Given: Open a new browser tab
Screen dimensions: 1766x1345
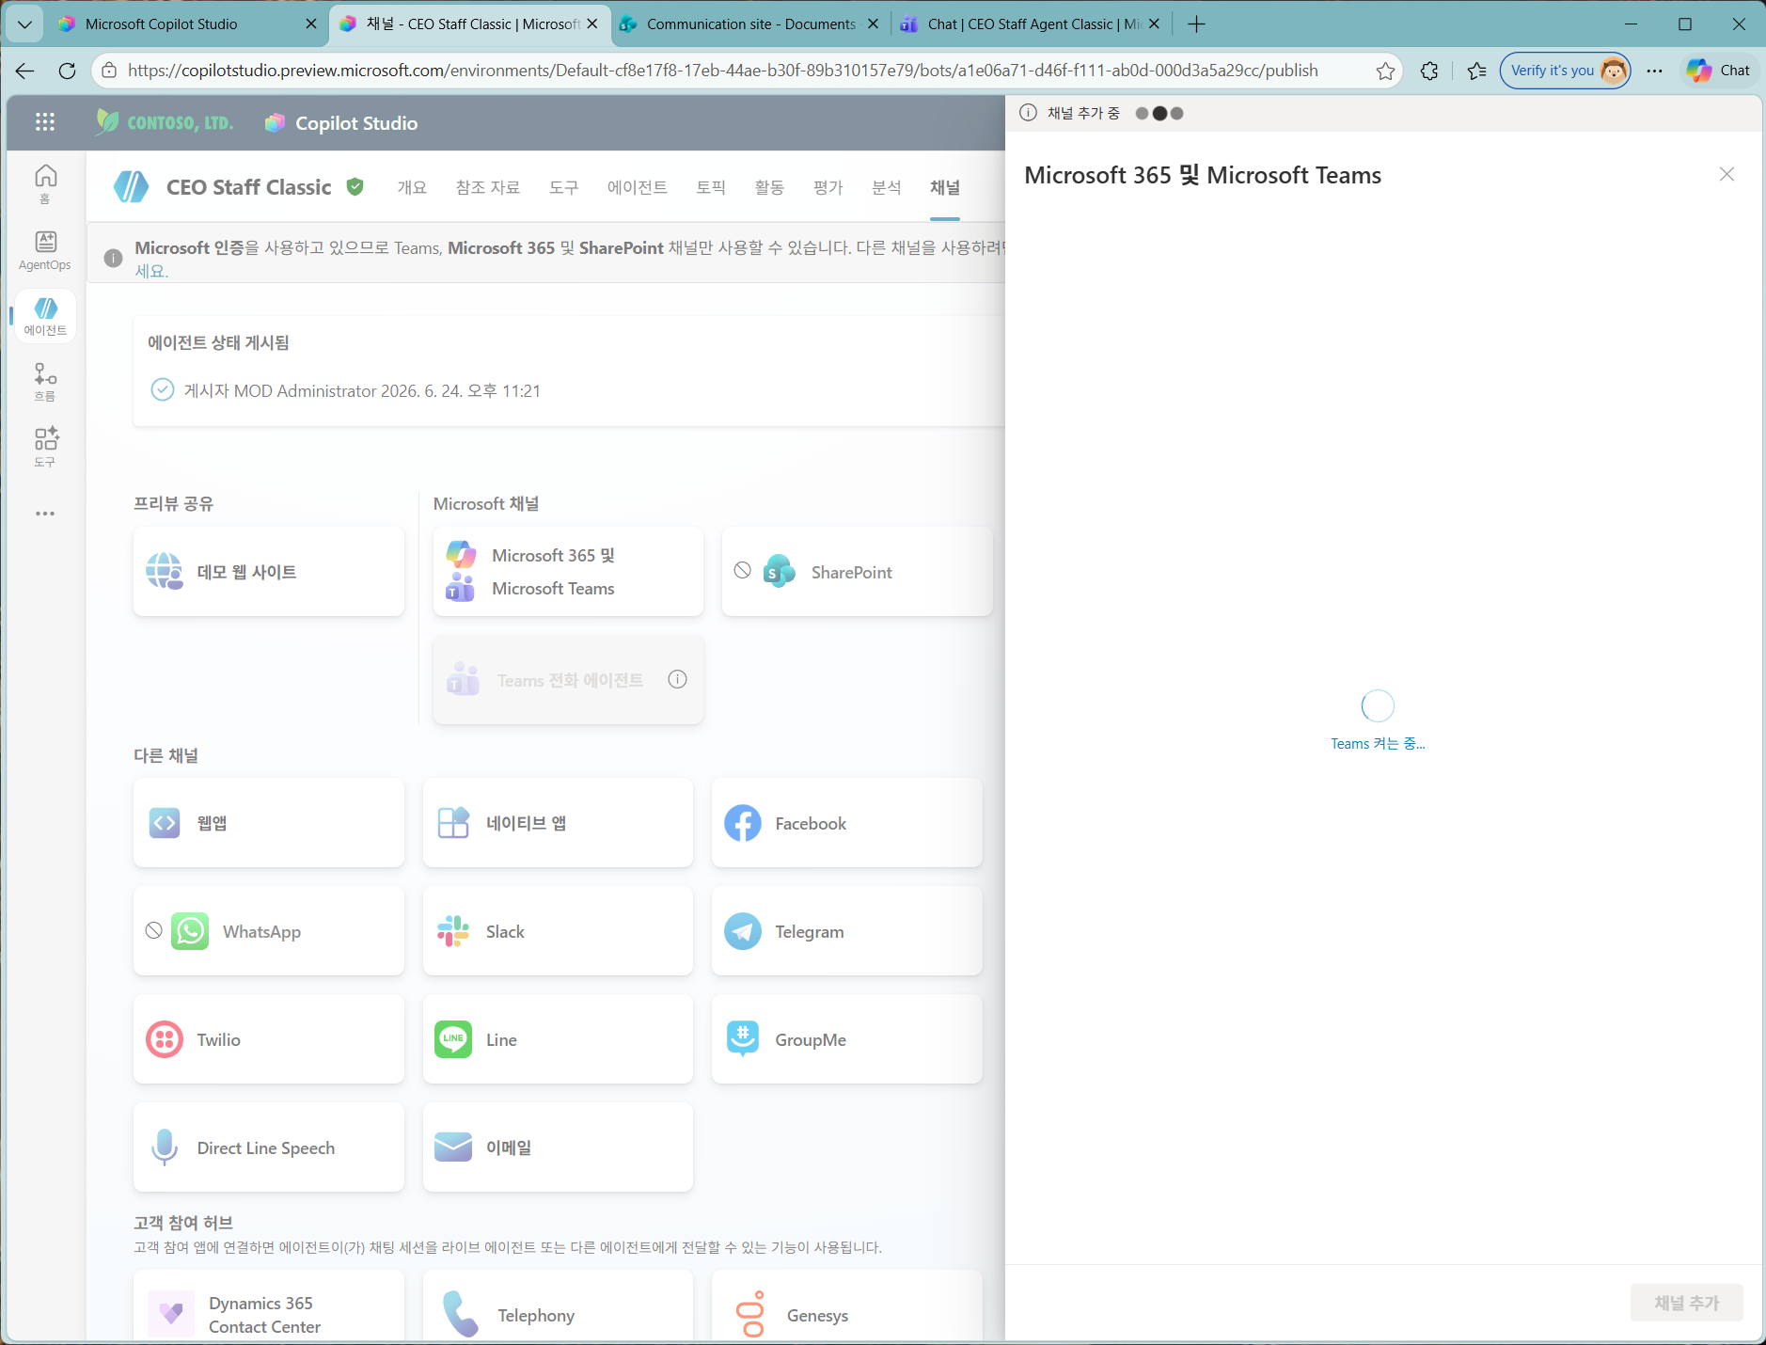Looking at the screenshot, I should coord(1196,24).
